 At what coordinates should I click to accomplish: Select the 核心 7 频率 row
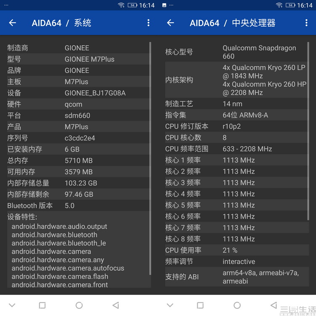pos(237,228)
